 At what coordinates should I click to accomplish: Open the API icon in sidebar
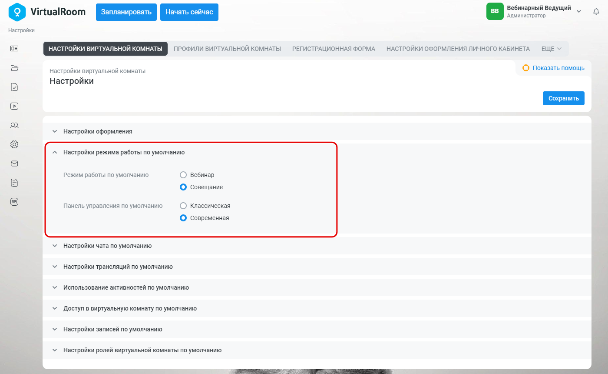pos(14,202)
